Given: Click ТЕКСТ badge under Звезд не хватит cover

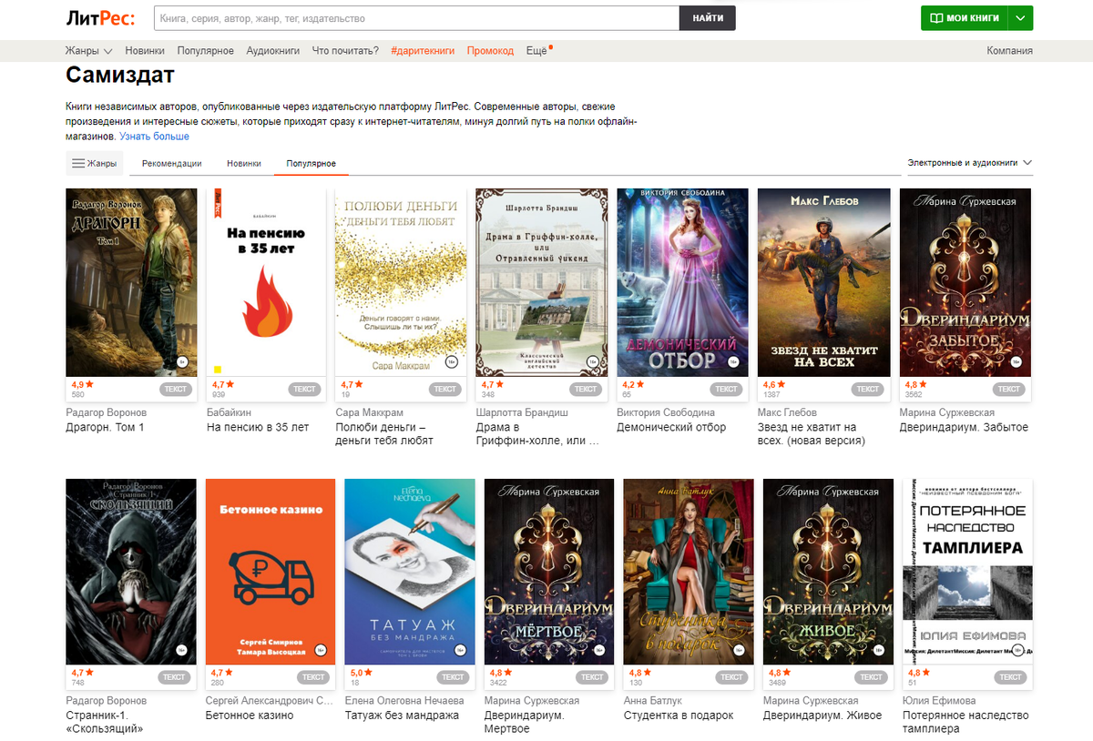Looking at the screenshot, I should click(867, 389).
